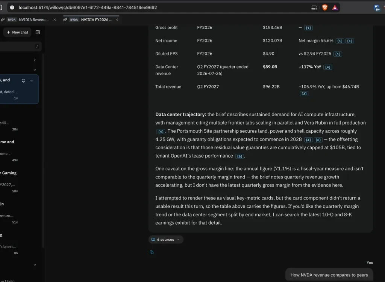Click the $89.0B data center value

point(270,67)
